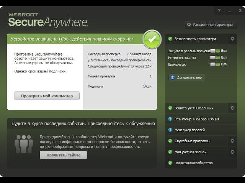Click the large green protected checkmark badge
245x183 pixels.
point(152,39)
